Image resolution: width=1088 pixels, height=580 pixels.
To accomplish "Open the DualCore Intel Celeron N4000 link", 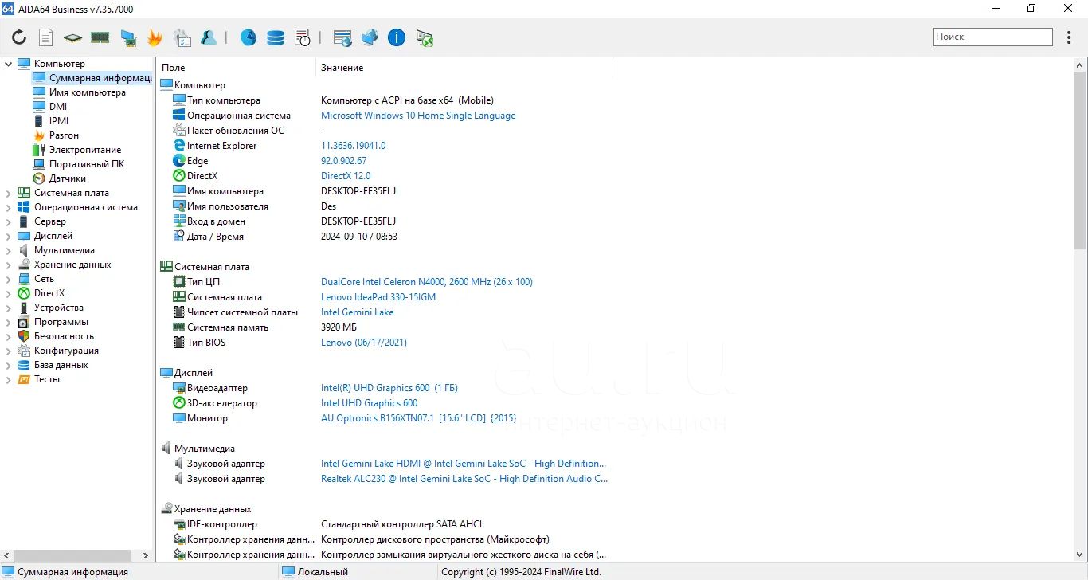I will [x=427, y=282].
